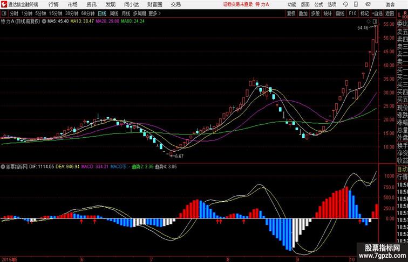Open the F10 company info button

tap(352, 13)
